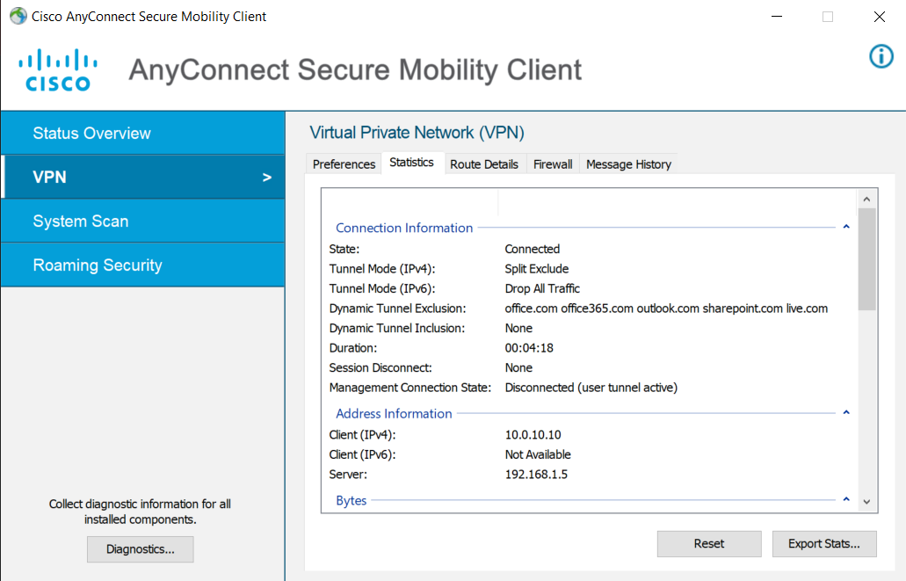
Task: Select client IPv4 address 10.0.10.10
Action: [x=533, y=435]
